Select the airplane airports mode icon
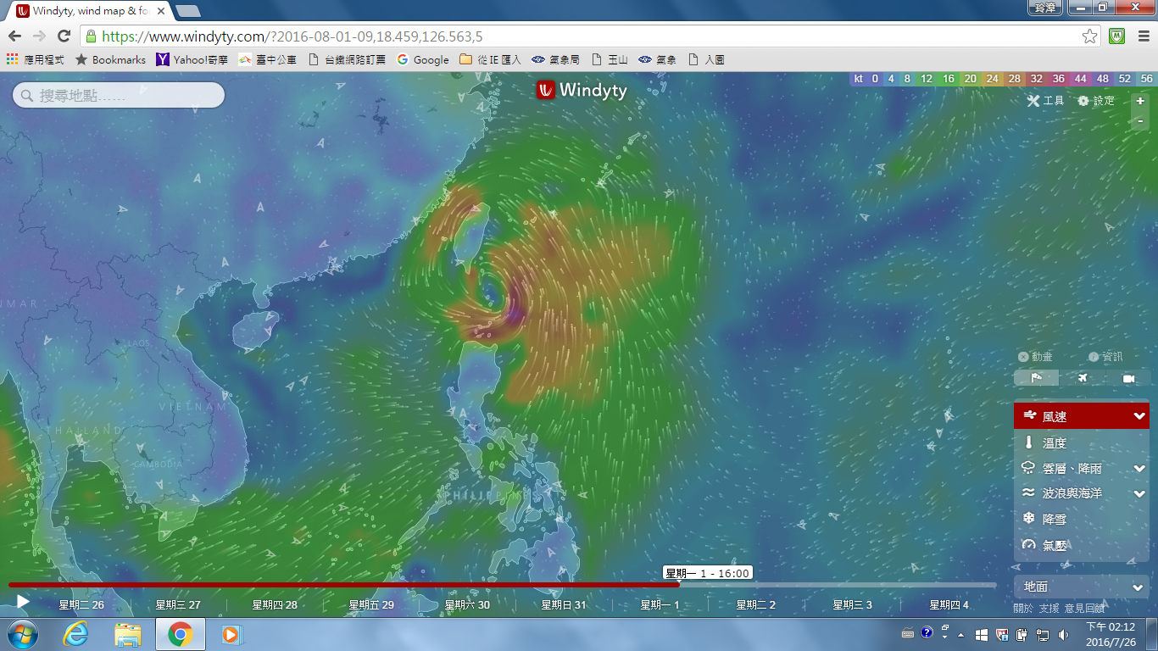The image size is (1158, 651). pos(1083,378)
